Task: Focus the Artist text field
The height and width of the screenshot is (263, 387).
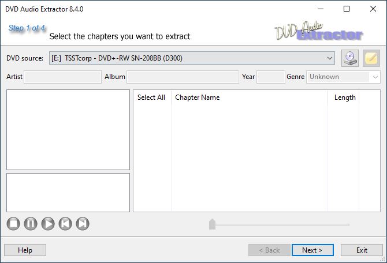Action: pos(63,77)
